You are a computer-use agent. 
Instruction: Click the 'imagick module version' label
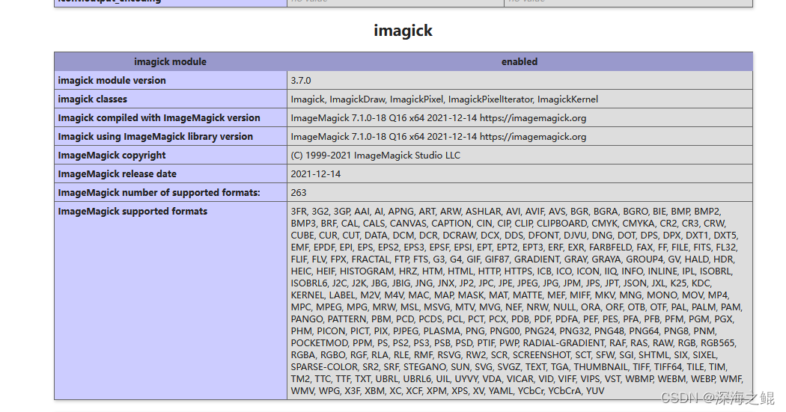tap(112, 80)
